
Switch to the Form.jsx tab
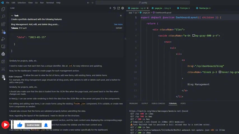[x=184, y=8]
